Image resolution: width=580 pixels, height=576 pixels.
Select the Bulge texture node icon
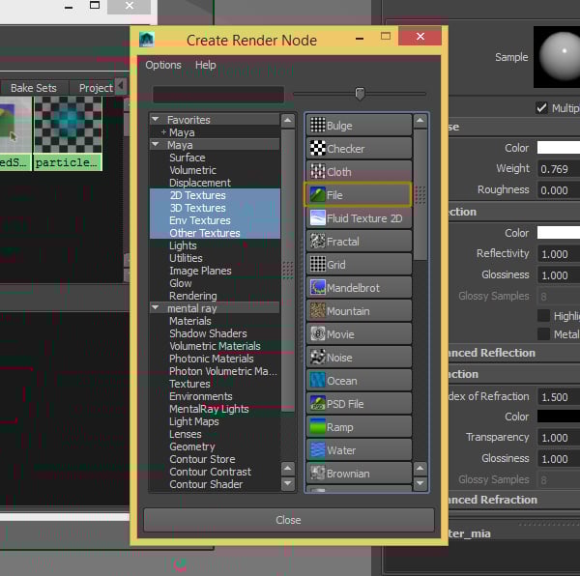click(318, 126)
